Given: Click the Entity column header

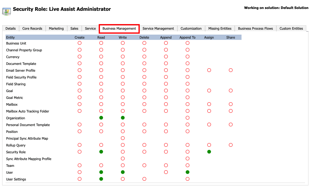Looking at the screenshot, I should (x=10, y=37).
